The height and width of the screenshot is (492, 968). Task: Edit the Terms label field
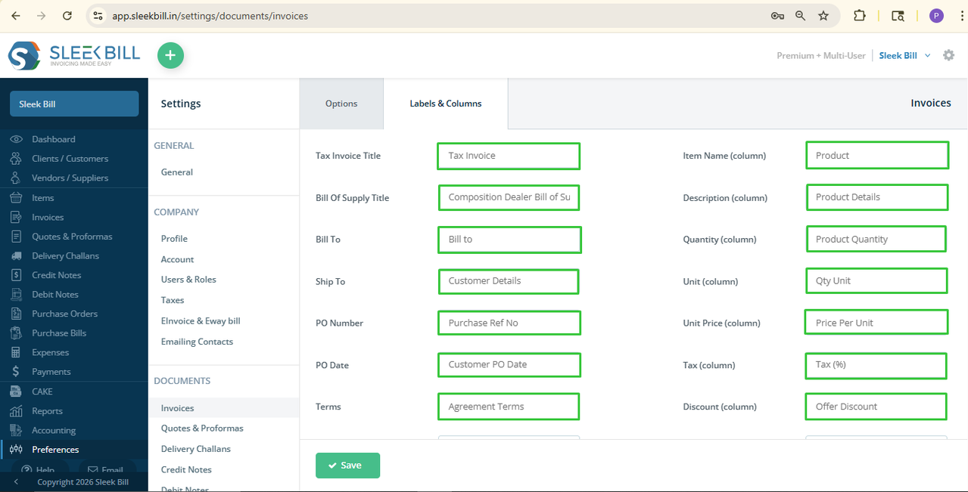coord(509,407)
